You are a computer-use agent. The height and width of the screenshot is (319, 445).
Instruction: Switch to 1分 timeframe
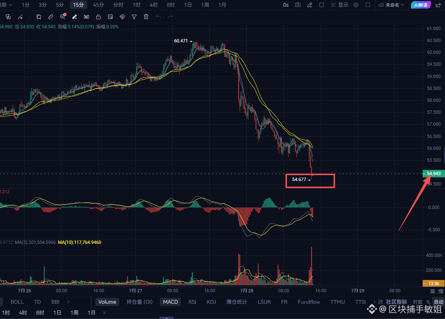tap(26, 5)
